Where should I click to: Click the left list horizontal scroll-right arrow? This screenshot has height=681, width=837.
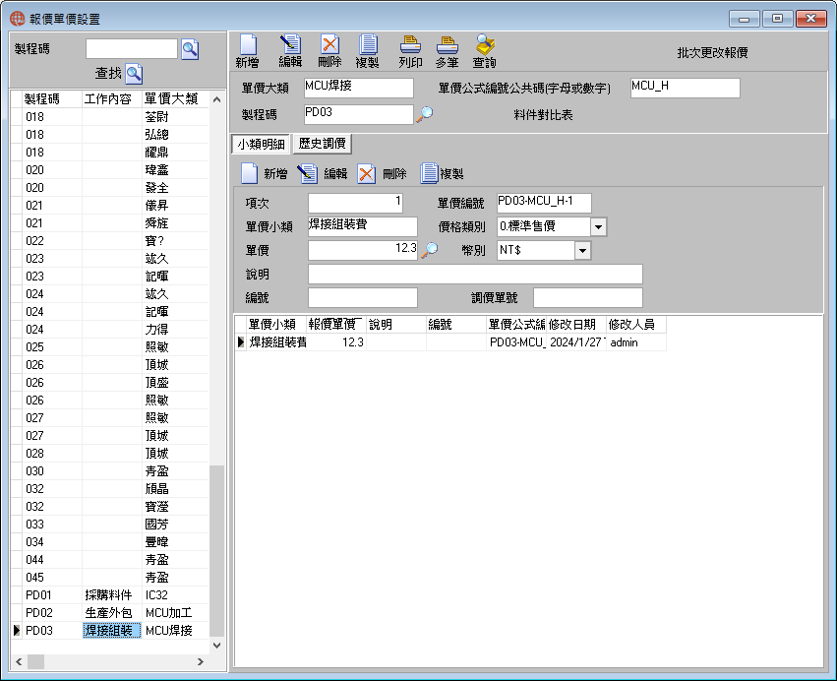click(201, 661)
